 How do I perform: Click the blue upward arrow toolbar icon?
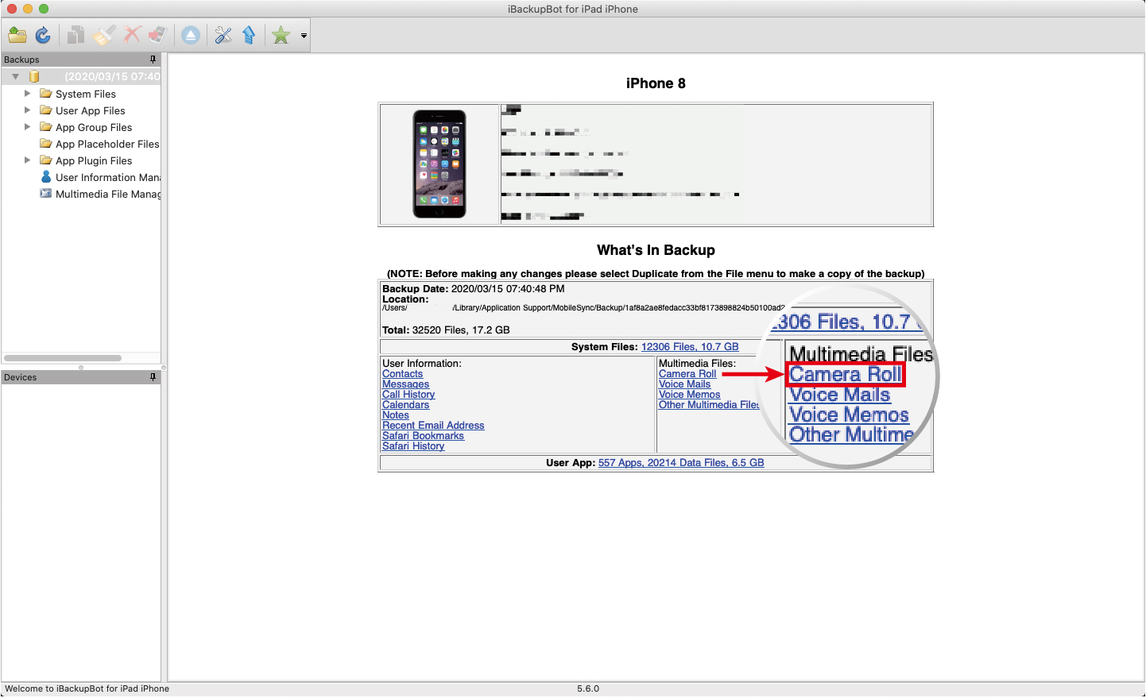point(250,35)
